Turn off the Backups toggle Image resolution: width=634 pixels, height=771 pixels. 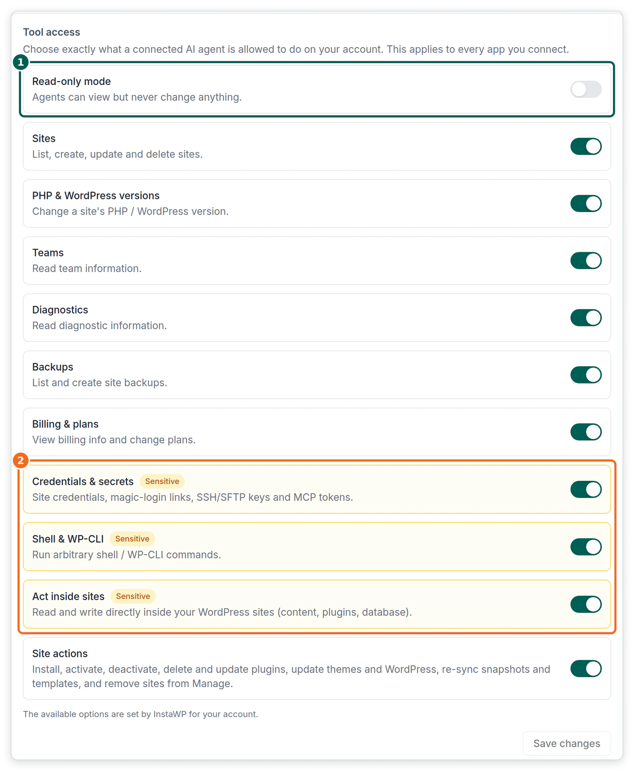click(586, 374)
